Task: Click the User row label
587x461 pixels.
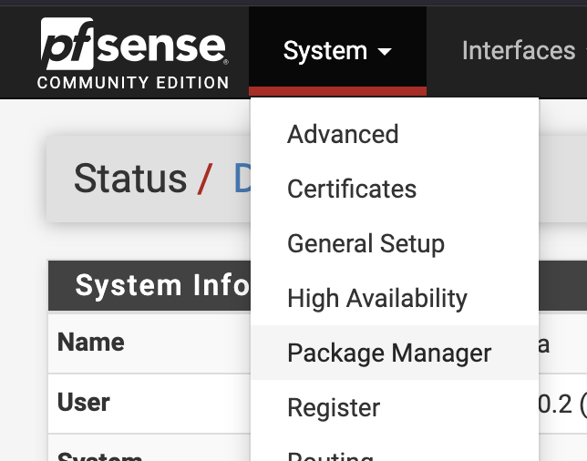Action: coord(84,403)
